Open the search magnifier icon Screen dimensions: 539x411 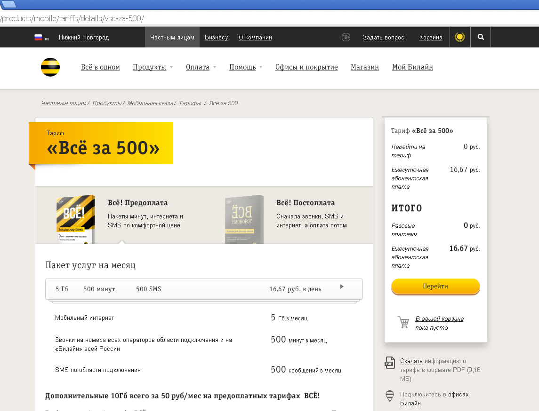pos(481,37)
